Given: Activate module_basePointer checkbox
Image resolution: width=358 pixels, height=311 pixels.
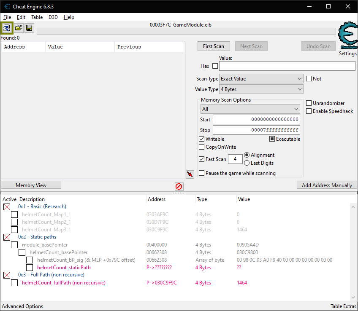Looking at the screenshot, I should pos(14,245).
